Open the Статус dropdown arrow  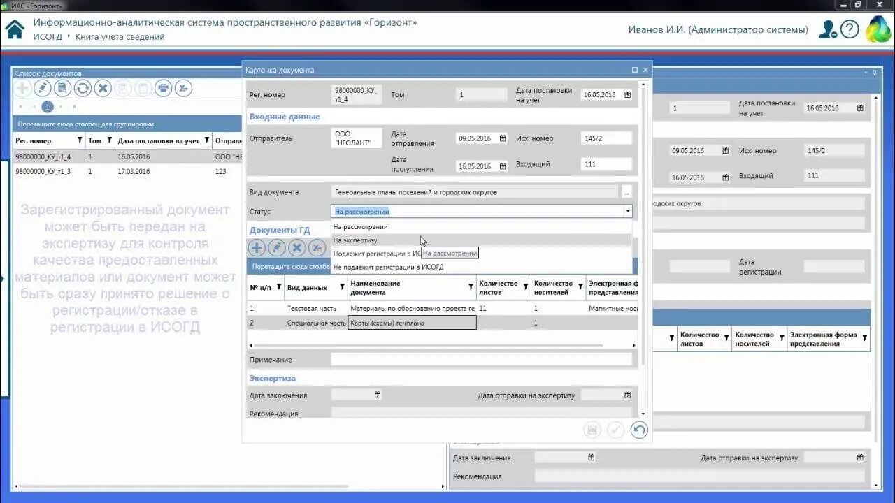(628, 211)
